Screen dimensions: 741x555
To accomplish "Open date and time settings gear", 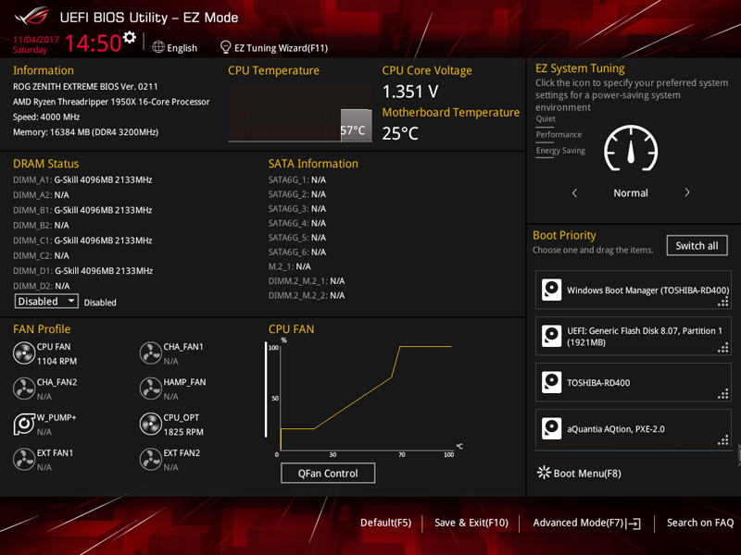I will (129, 37).
